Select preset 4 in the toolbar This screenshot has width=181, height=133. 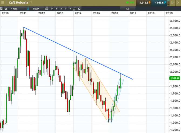pyautogui.click(x=70, y=9)
